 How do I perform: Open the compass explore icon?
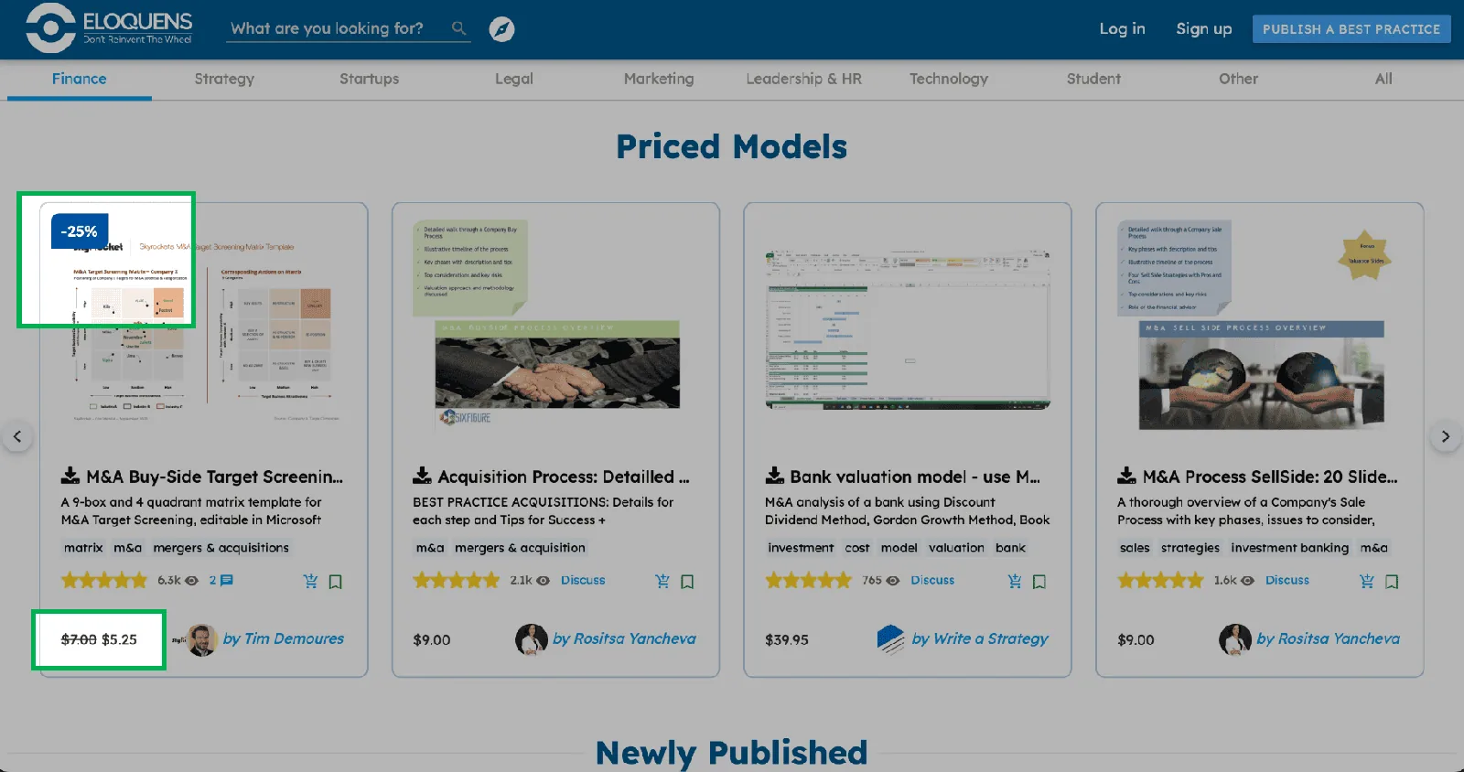click(x=501, y=29)
